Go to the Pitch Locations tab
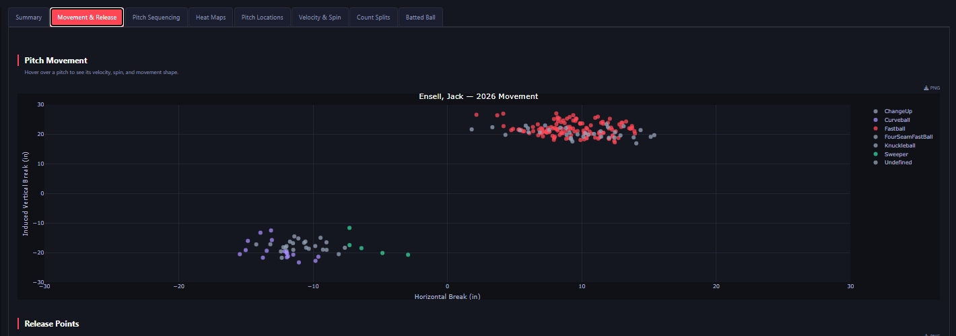This screenshot has height=336, width=956. 263,18
